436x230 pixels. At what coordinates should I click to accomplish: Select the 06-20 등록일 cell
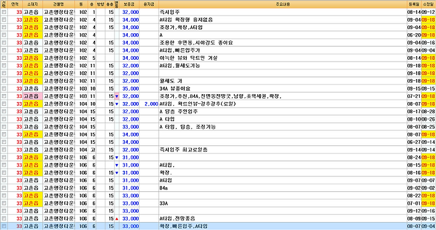click(414, 35)
